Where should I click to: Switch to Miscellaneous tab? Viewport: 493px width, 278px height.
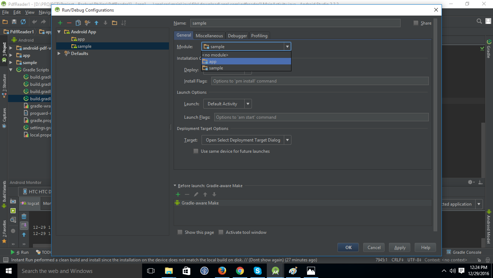pyautogui.click(x=209, y=35)
